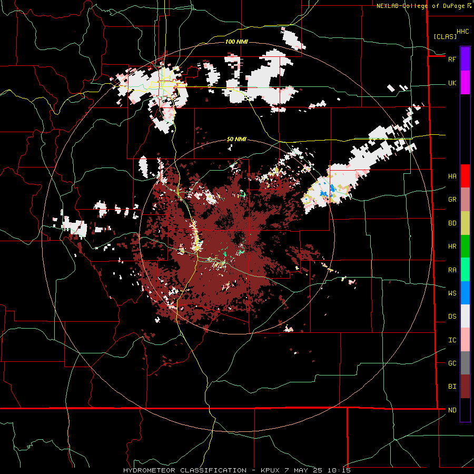Click the RF legend label
474x474 pixels.
(452, 60)
